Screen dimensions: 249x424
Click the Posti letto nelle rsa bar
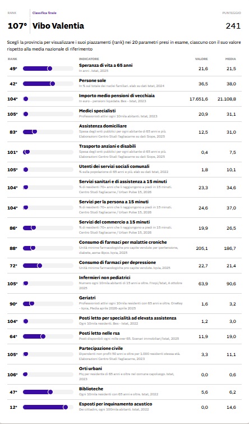click(48, 336)
